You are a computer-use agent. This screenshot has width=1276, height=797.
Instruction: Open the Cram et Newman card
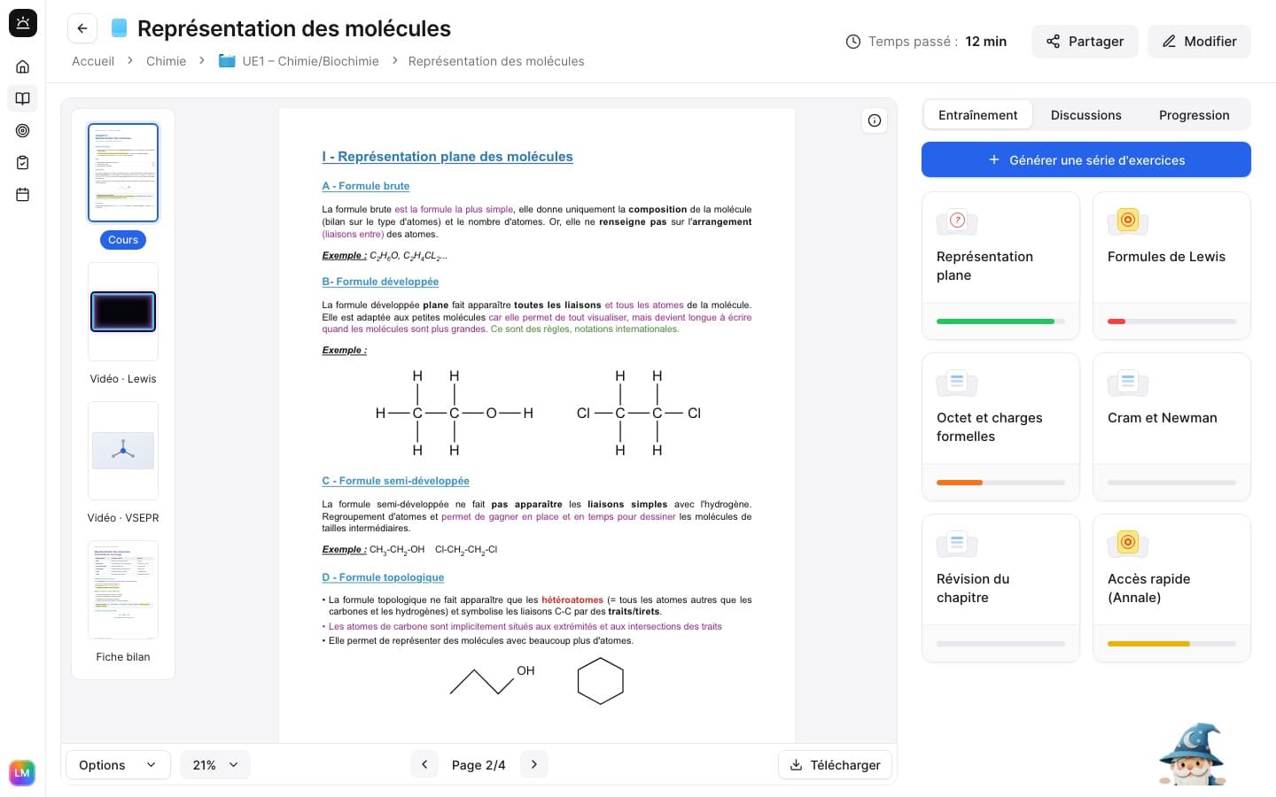(x=1171, y=427)
